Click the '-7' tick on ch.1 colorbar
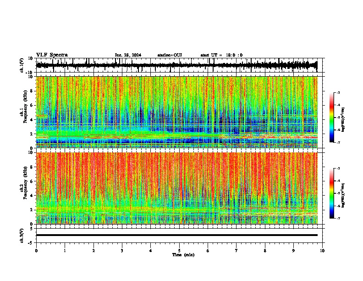This screenshot has width=363, height=281. click(x=338, y=142)
